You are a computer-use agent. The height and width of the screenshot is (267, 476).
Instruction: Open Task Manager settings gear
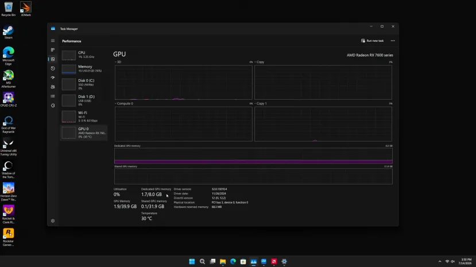click(x=53, y=221)
